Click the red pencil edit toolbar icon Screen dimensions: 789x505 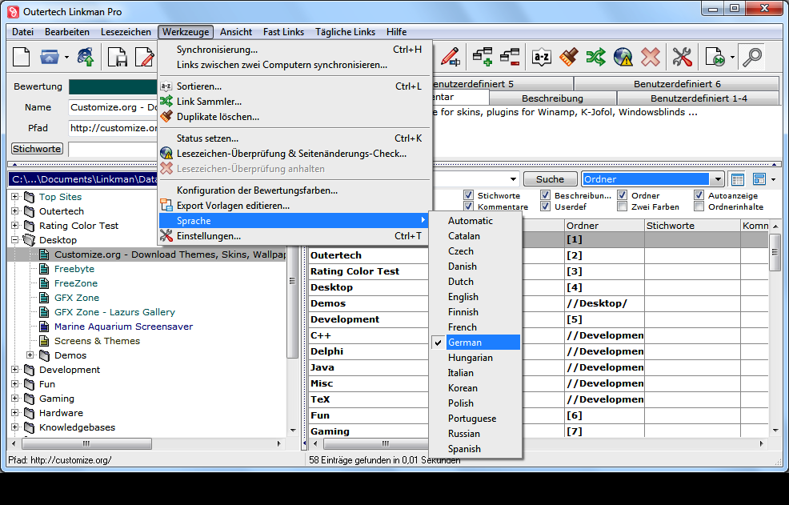tap(450, 57)
